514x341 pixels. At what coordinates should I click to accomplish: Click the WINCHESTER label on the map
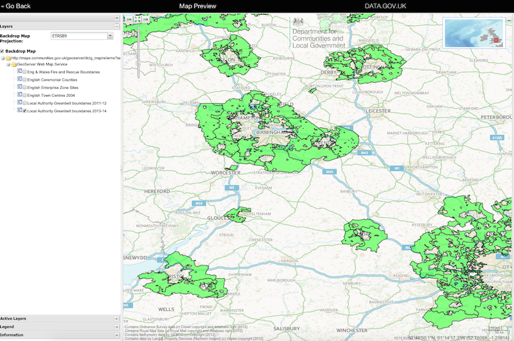click(351, 331)
